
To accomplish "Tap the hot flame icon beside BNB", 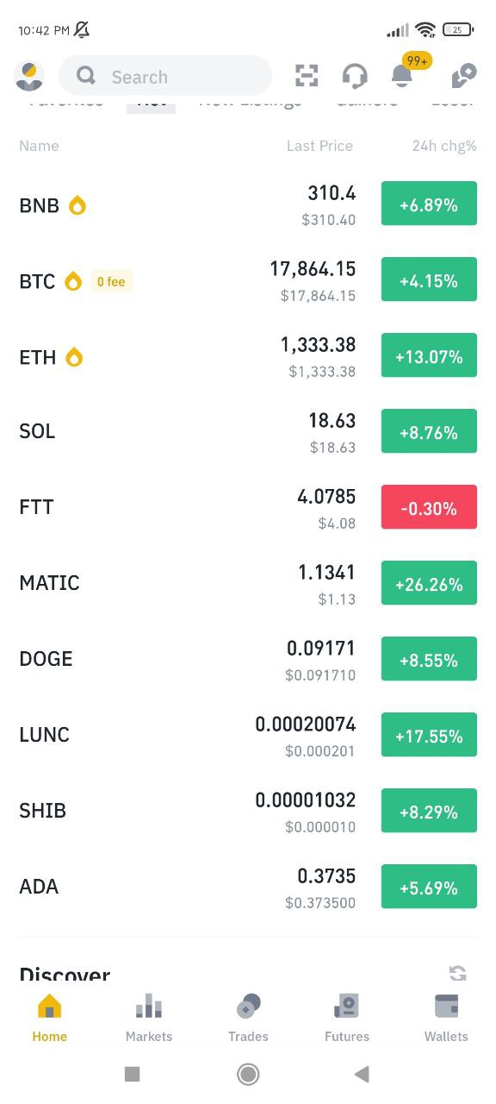I will [77, 205].
